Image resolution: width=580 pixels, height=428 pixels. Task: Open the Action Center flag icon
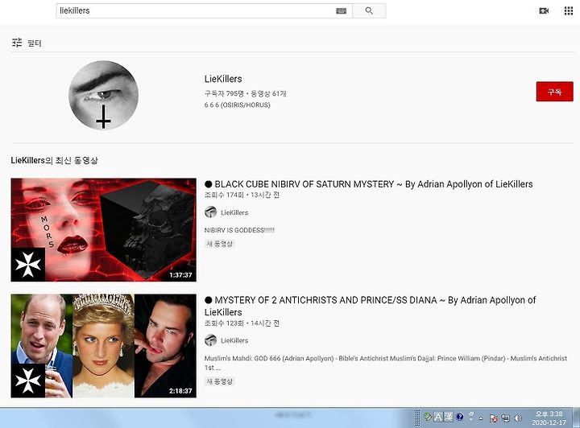click(494, 418)
